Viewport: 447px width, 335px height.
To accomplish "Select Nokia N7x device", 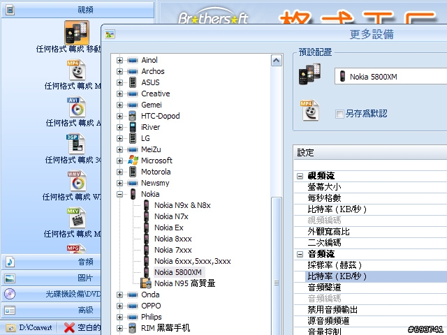I will pyautogui.click(x=171, y=216).
